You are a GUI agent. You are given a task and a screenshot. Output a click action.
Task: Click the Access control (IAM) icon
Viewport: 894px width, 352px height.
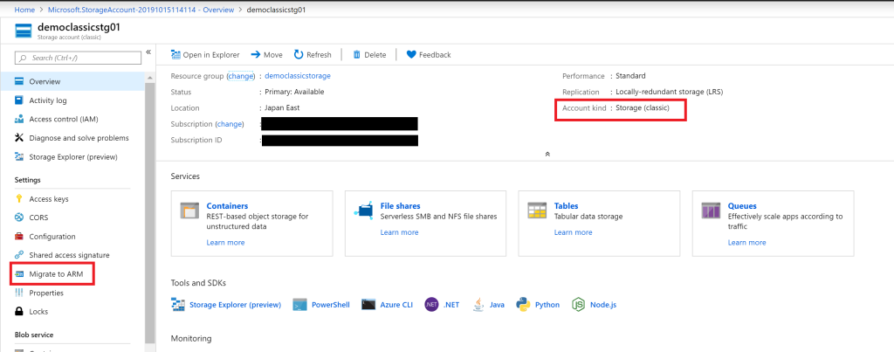(19, 120)
